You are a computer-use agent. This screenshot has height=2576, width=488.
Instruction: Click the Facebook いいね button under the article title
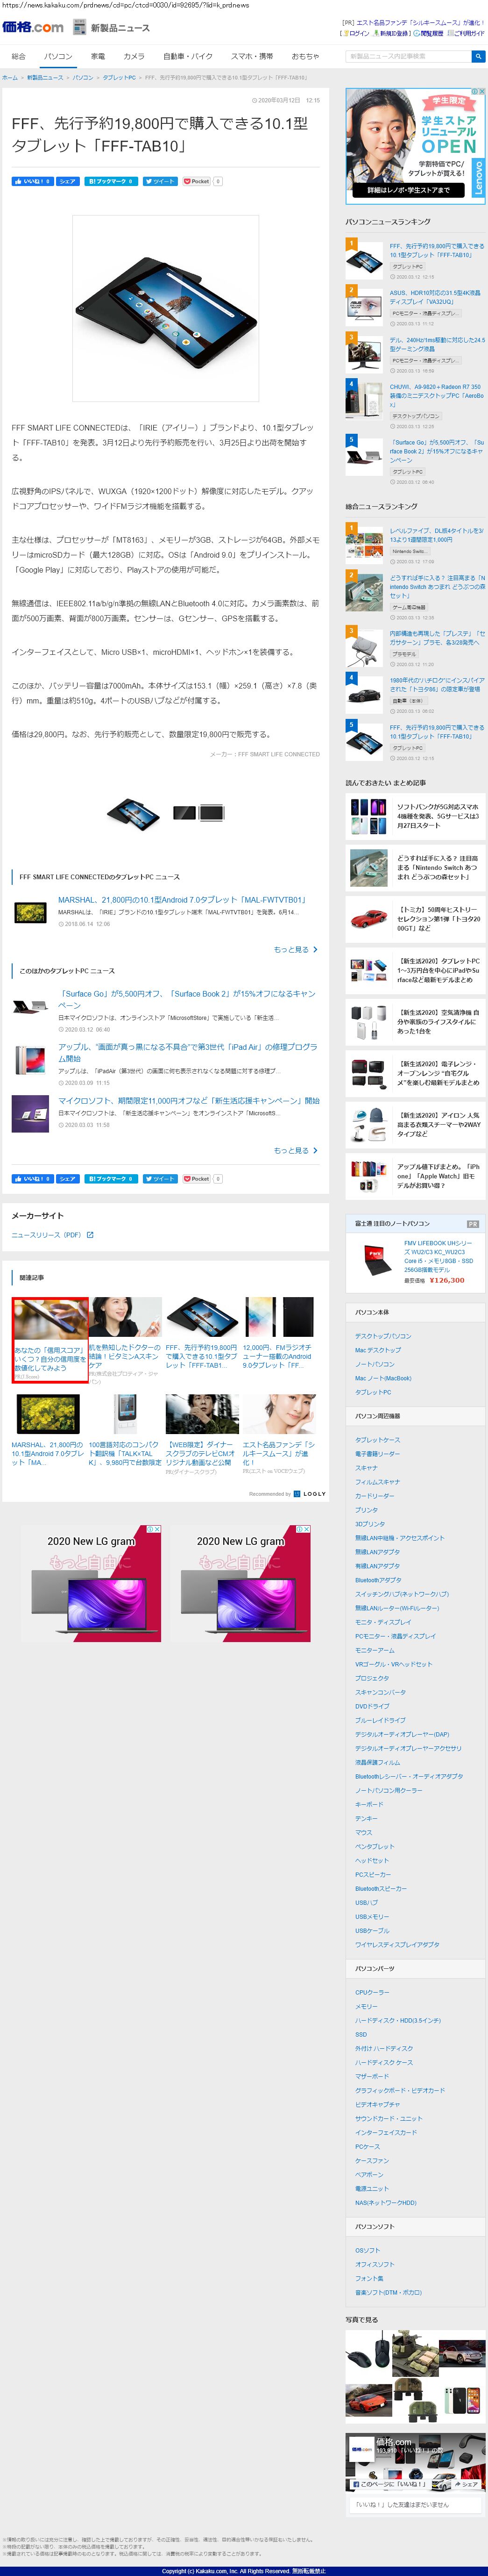click(32, 181)
